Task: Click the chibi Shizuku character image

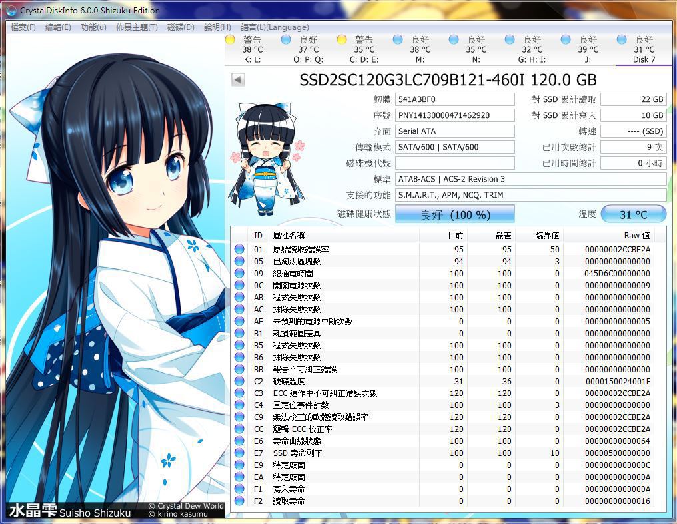Action: pyautogui.click(x=267, y=158)
